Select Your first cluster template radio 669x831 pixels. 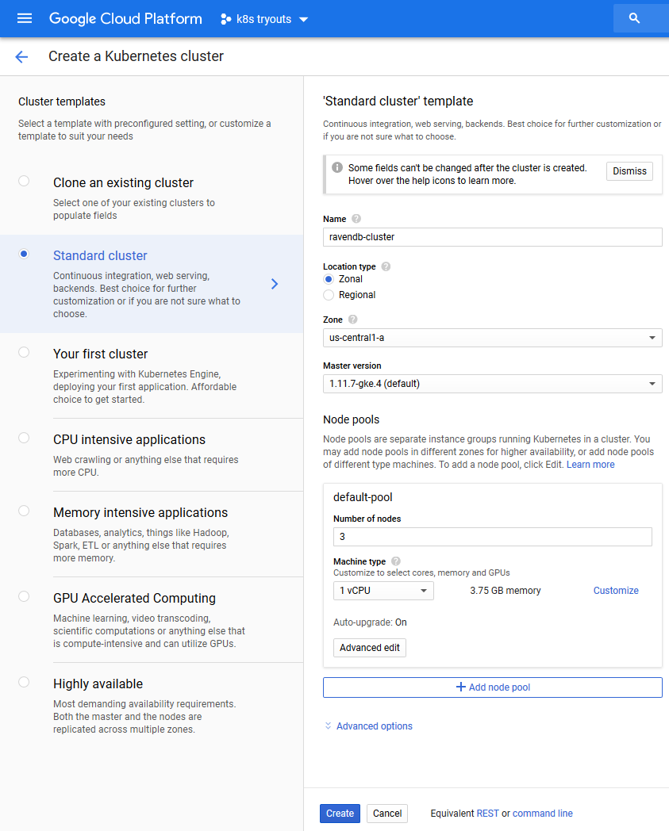point(24,352)
